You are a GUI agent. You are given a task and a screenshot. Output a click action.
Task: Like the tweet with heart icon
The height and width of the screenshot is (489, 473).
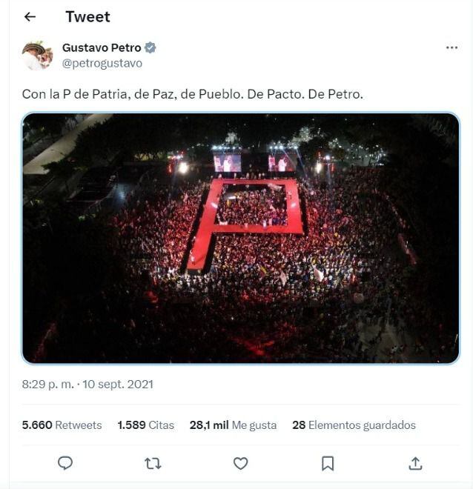(x=240, y=463)
